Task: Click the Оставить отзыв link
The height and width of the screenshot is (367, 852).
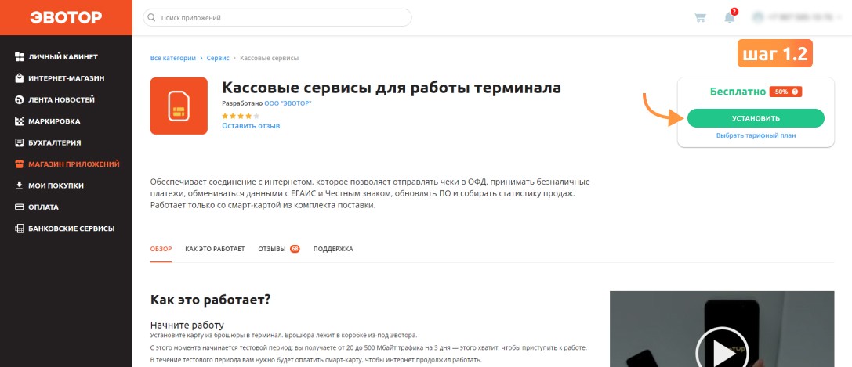Action: 251,126
